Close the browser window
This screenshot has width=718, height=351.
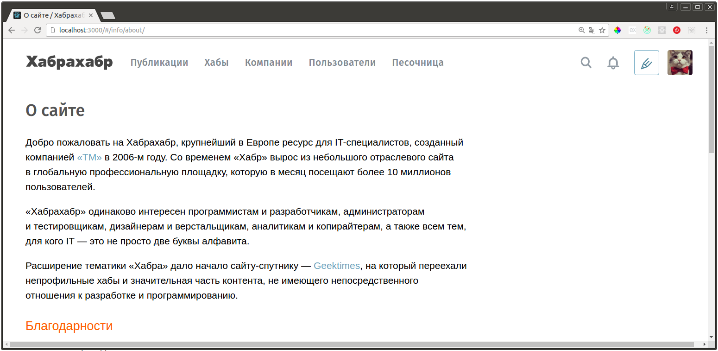point(709,6)
